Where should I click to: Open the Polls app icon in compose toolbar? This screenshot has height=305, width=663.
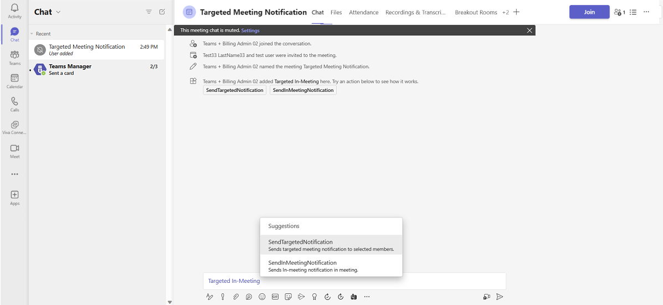(x=353, y=297)
